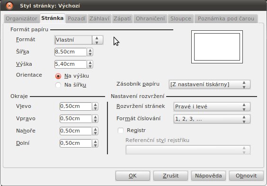Increase the Nahoře top margin

[x=95, y=129]
